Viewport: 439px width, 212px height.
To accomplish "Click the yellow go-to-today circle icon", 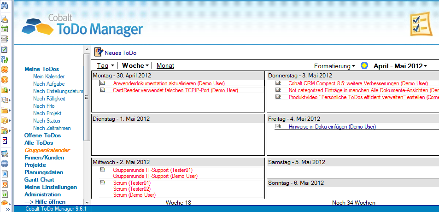I will pos(364,66).
